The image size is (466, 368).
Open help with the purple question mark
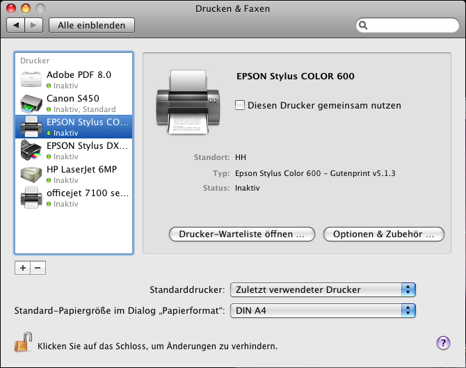[443, 342]
